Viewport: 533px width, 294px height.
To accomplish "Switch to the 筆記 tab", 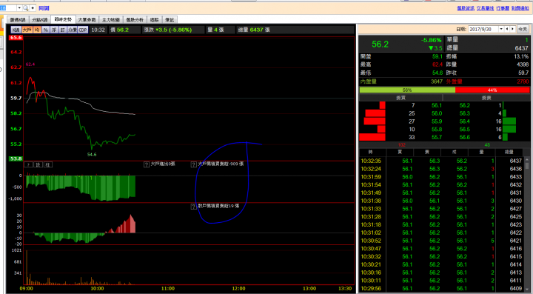I will click(170, 20).
